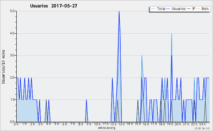Click the 4.0 Total peak near 19 h

click(171, 34)
